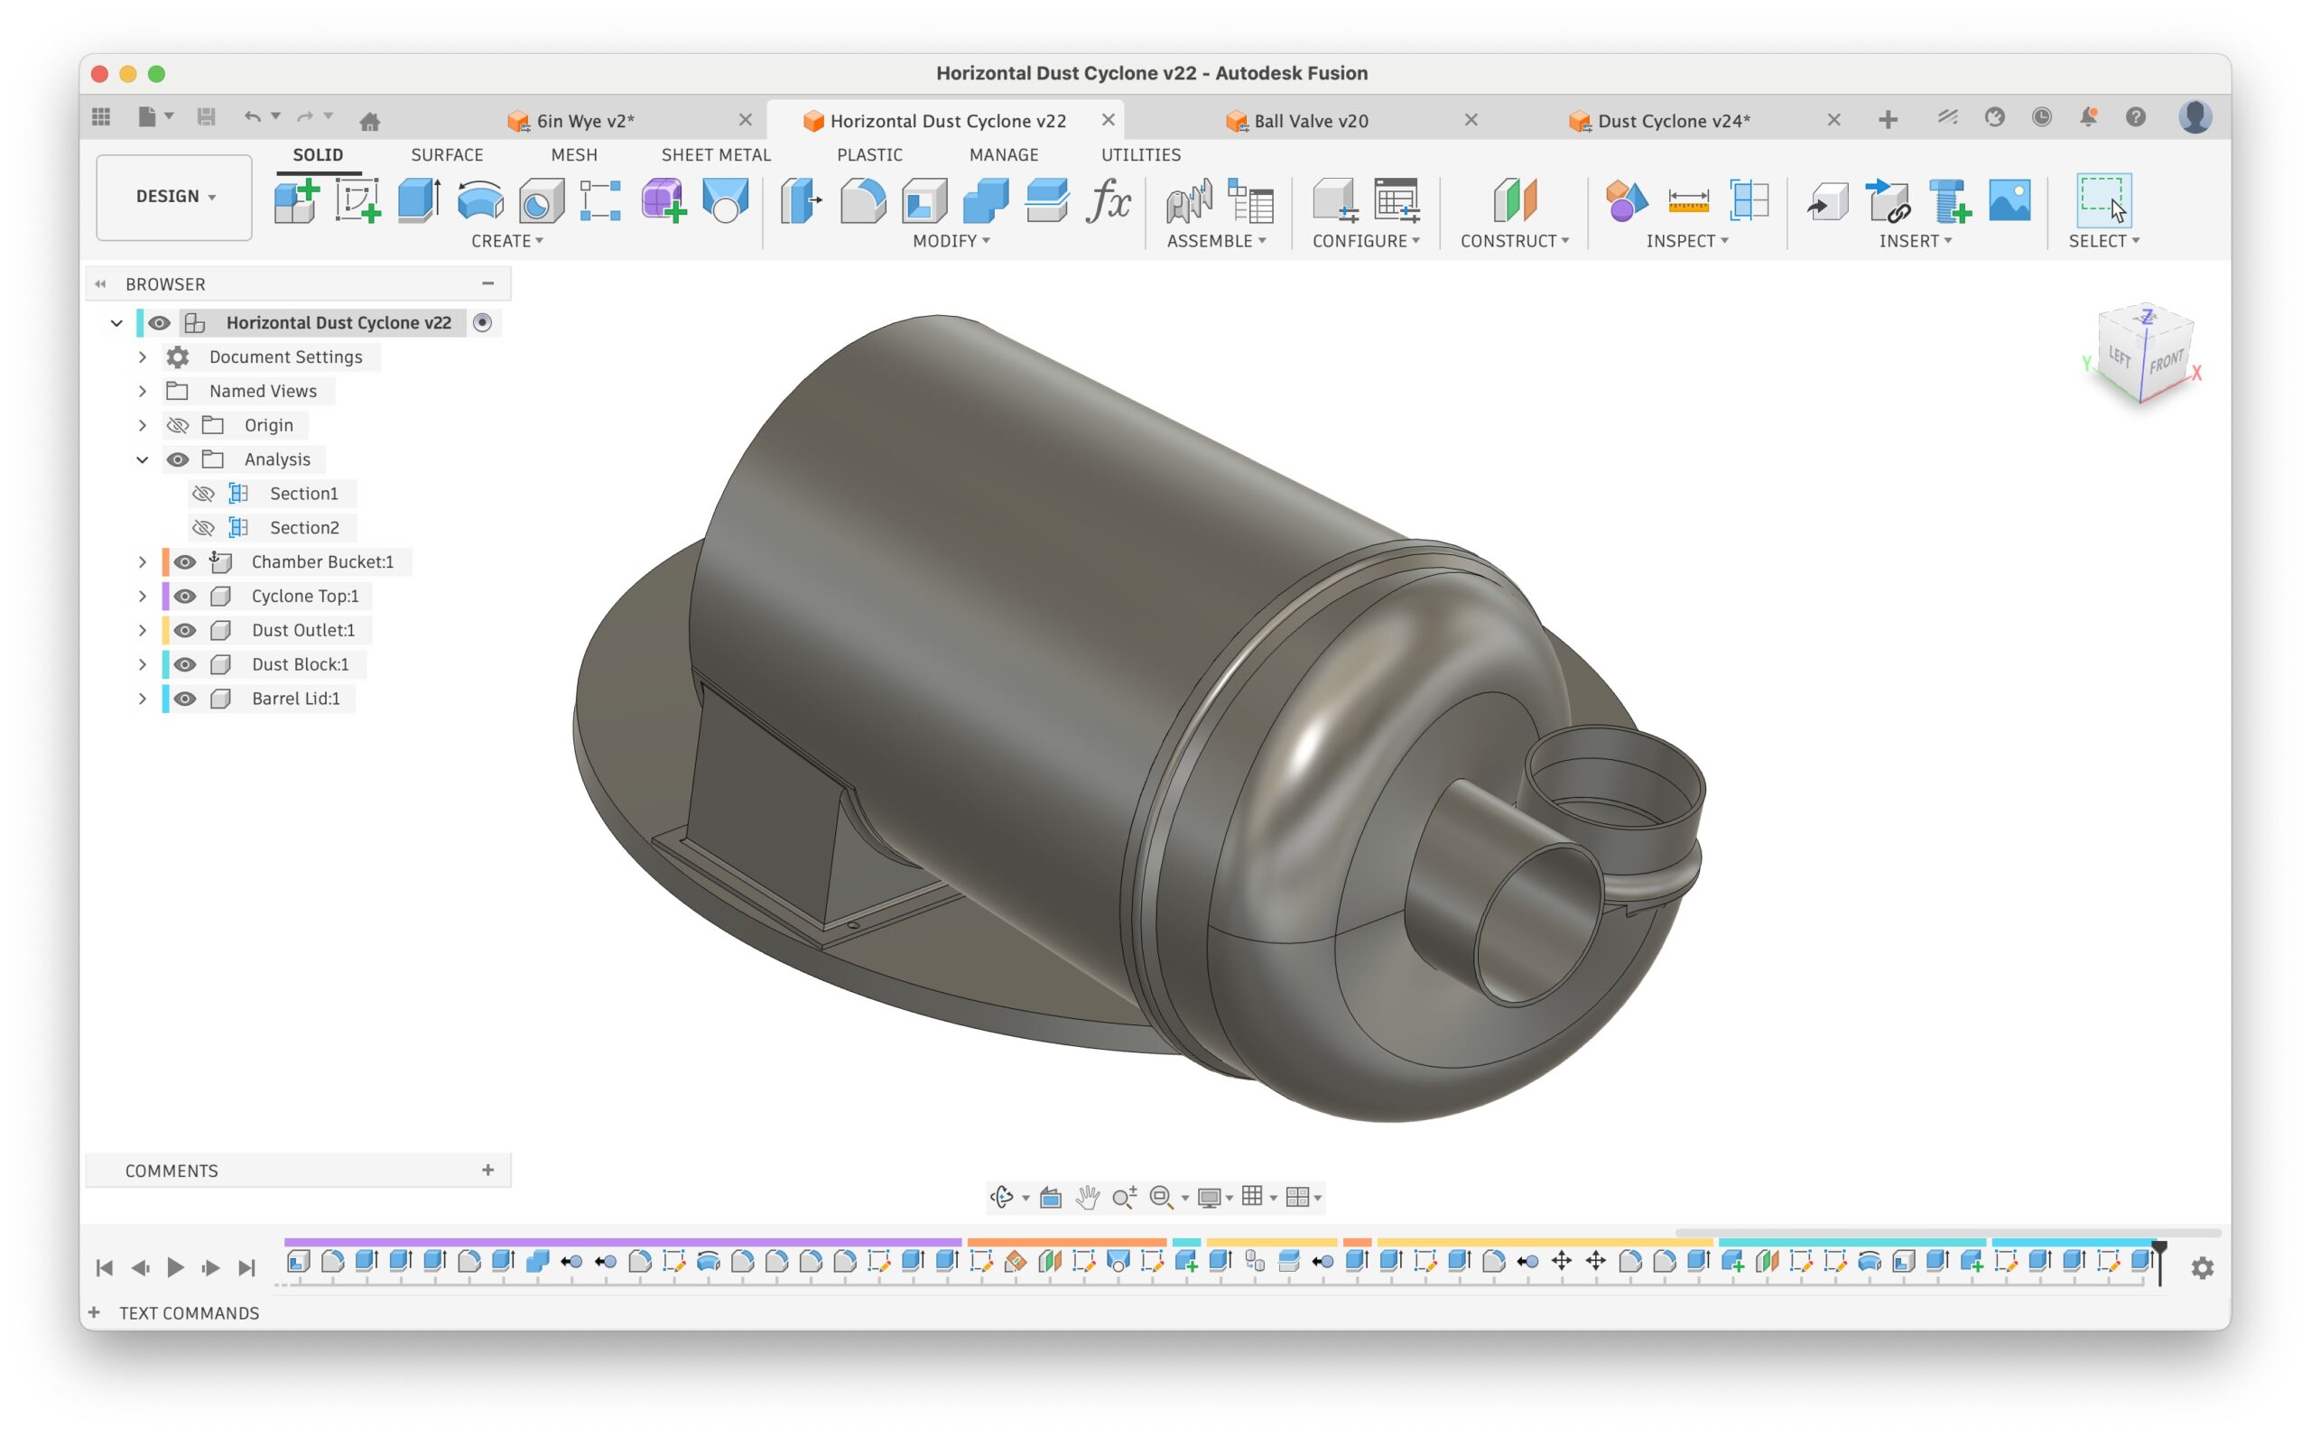Open the DESIGN workspace dropdown

coord(175,197)
